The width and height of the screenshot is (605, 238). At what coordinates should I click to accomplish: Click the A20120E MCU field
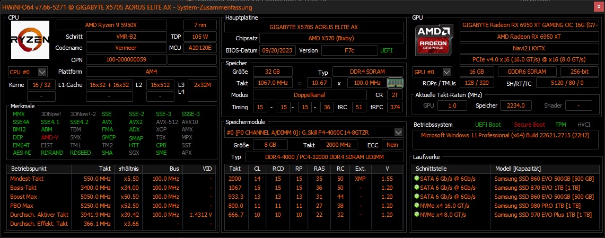pos(200,48)
